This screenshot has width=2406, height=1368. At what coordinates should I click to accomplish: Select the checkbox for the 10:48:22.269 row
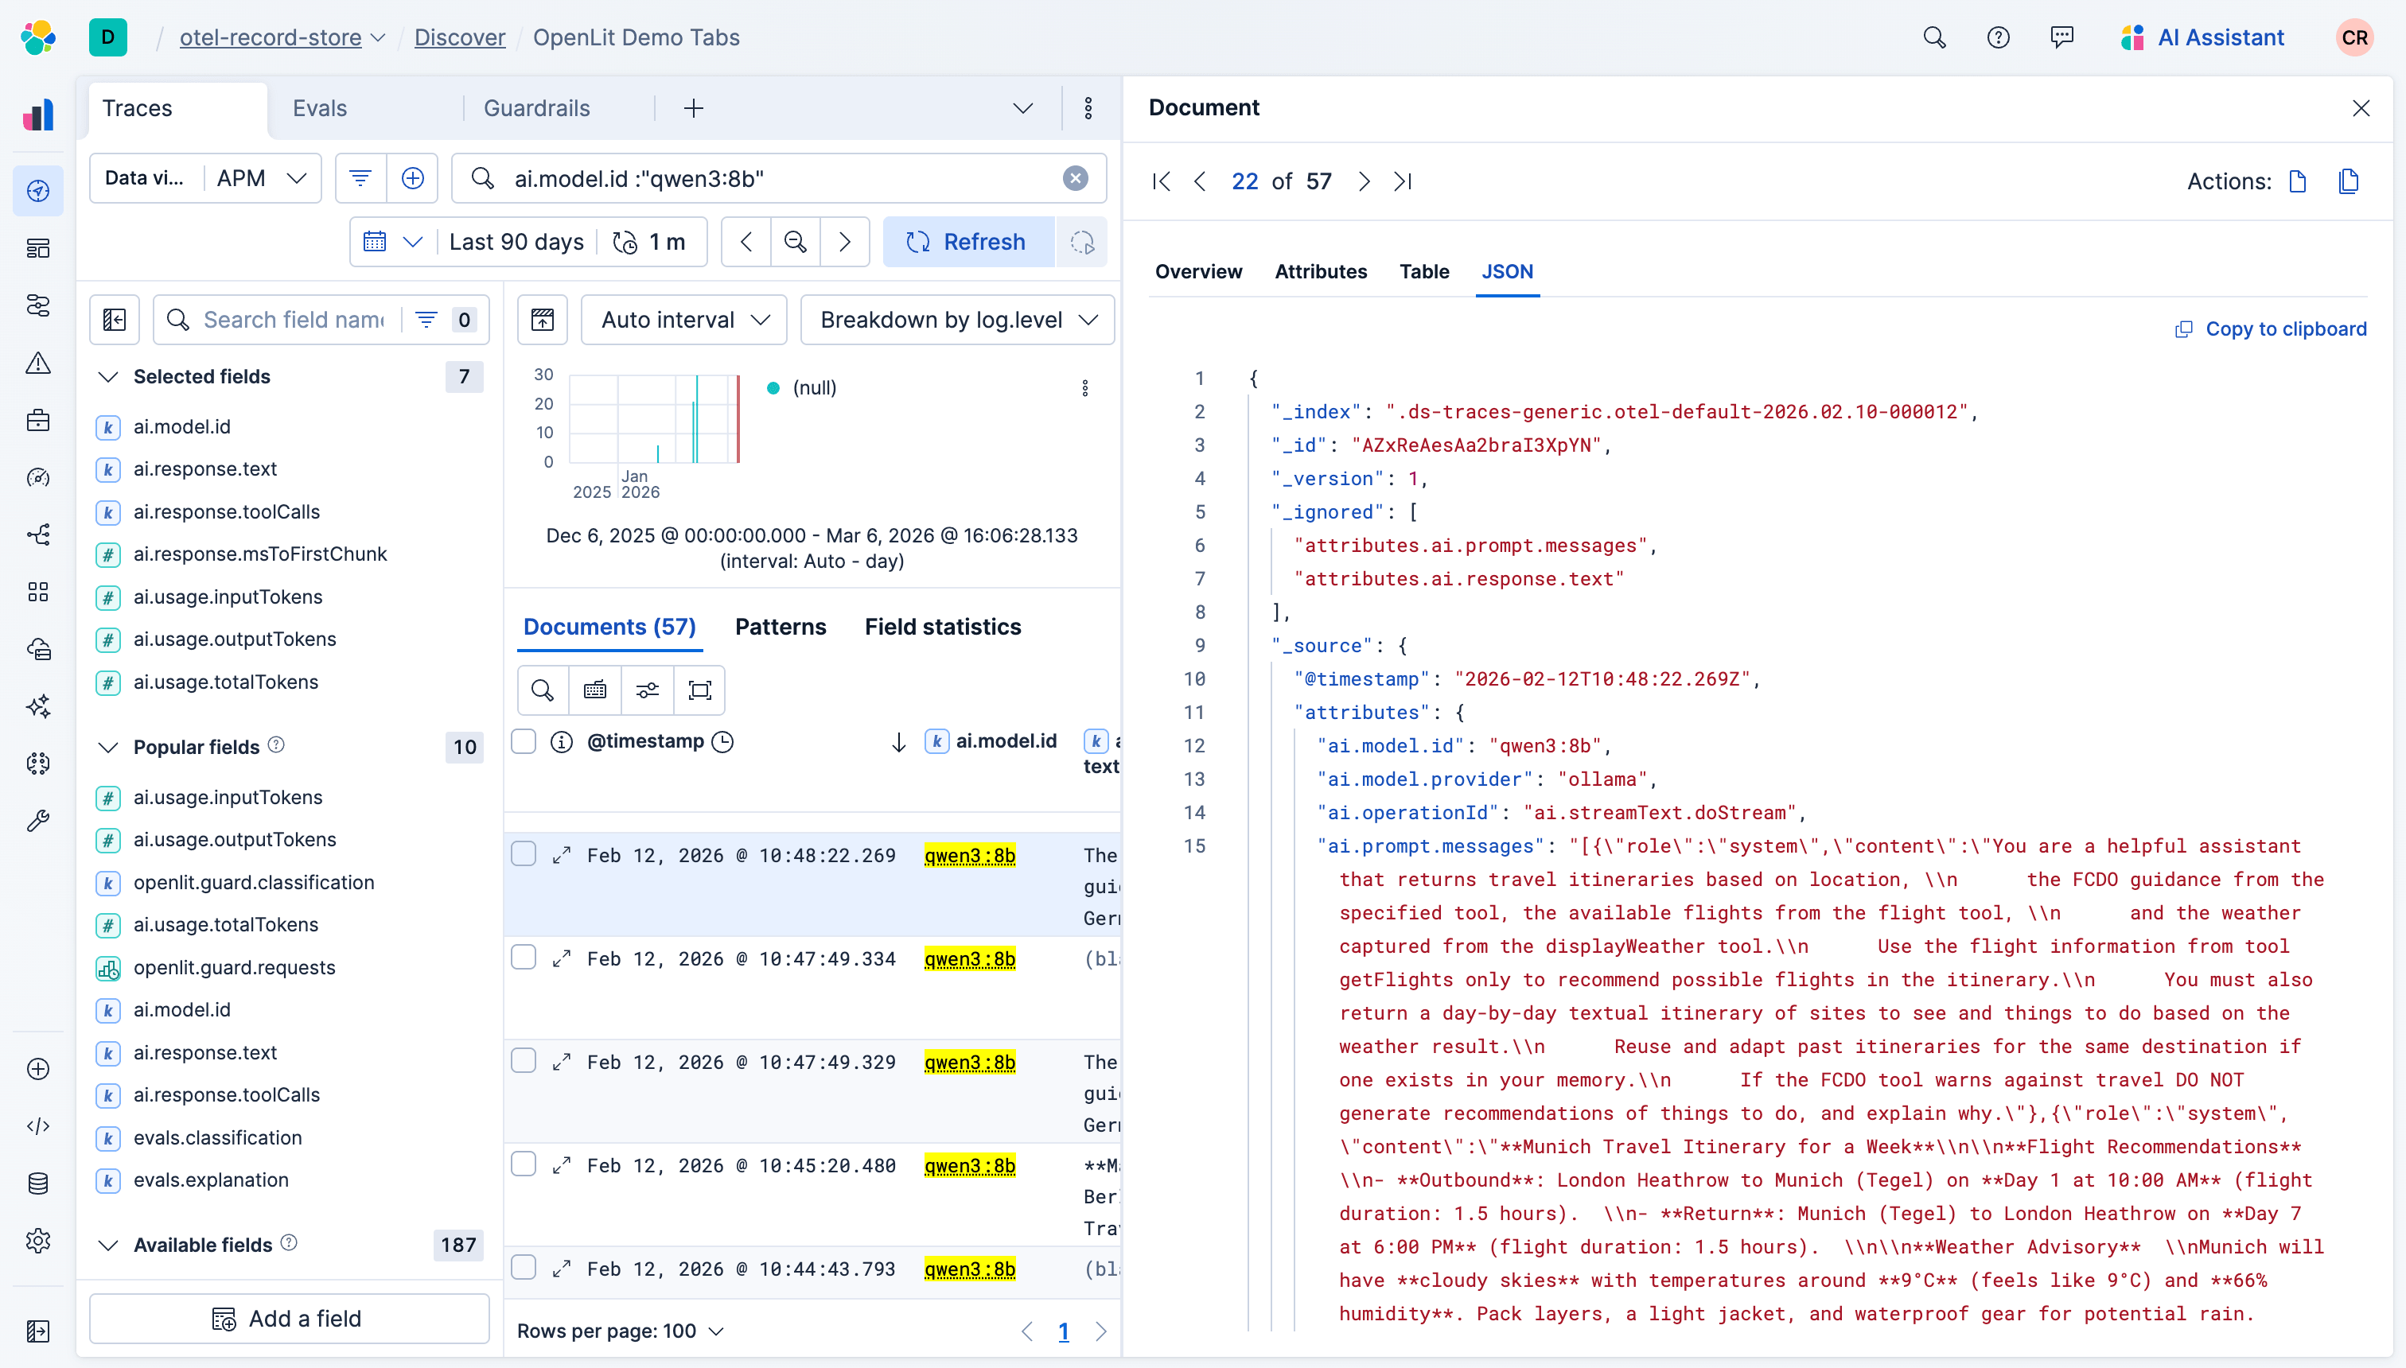coord(524,854)
